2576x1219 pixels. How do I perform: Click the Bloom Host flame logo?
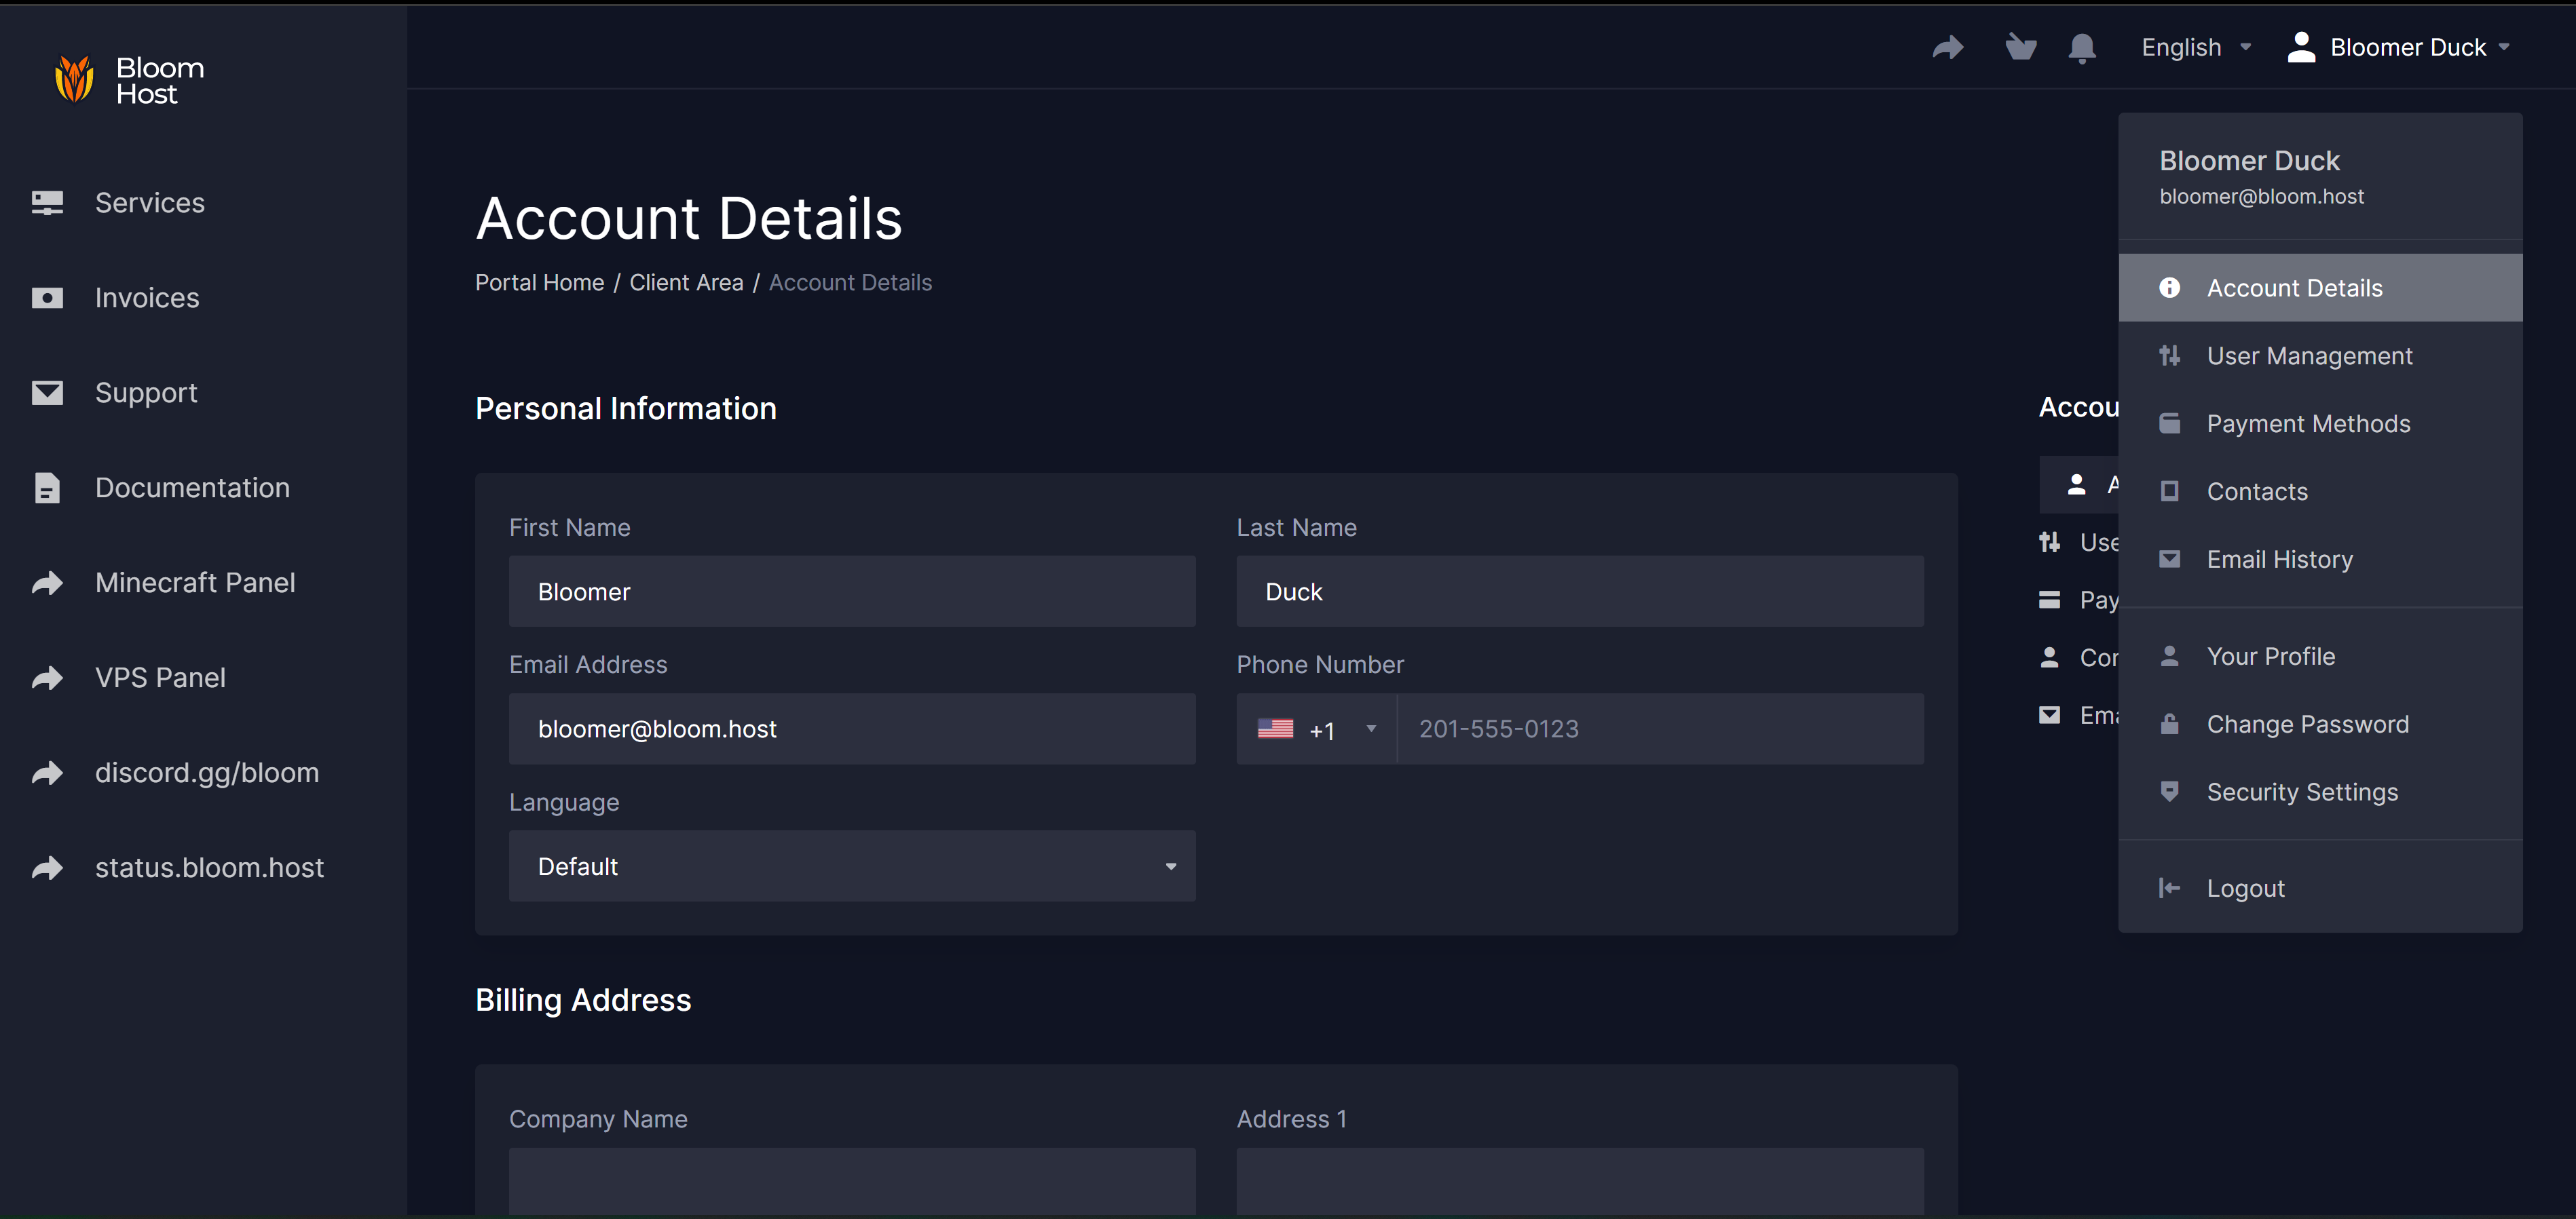click(74, 79)
